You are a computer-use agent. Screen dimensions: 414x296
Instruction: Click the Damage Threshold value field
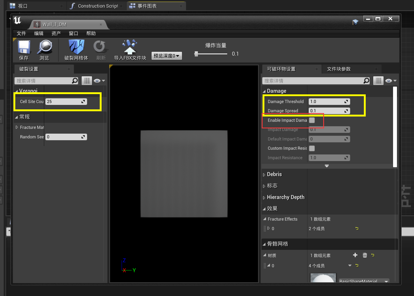tap(329, 101)
